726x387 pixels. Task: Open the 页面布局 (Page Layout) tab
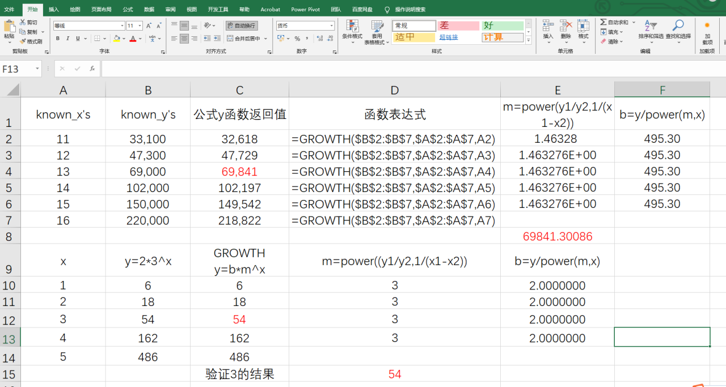pos(101,10)
